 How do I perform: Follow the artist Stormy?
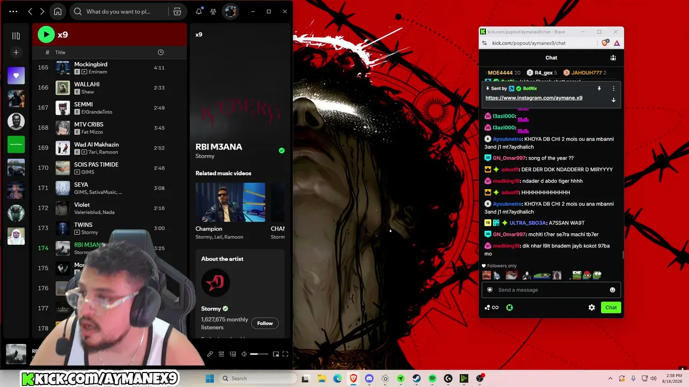[265, 323]
